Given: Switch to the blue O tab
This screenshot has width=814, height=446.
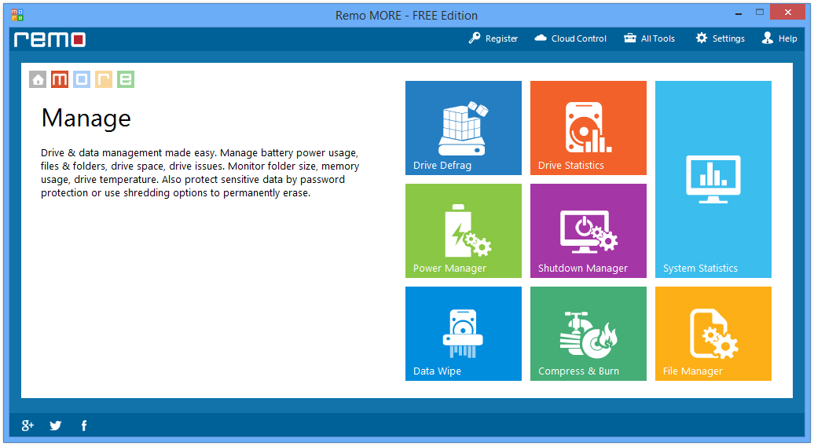Looking at the screenshot, I should tap(82, 79).
